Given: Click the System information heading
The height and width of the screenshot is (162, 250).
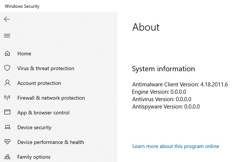Looking at the screenshot, I should tap(163, 69).
